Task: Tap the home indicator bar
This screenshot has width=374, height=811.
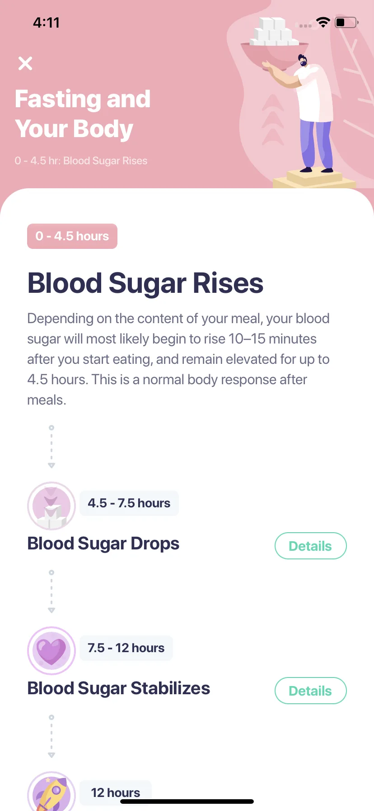Action: pyautogui.click(x=187, y=801)
